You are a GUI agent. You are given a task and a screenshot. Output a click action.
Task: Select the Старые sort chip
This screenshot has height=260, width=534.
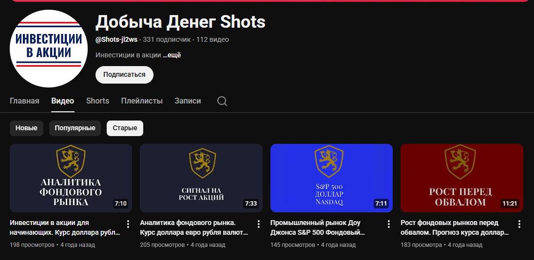tap(125, 128)
